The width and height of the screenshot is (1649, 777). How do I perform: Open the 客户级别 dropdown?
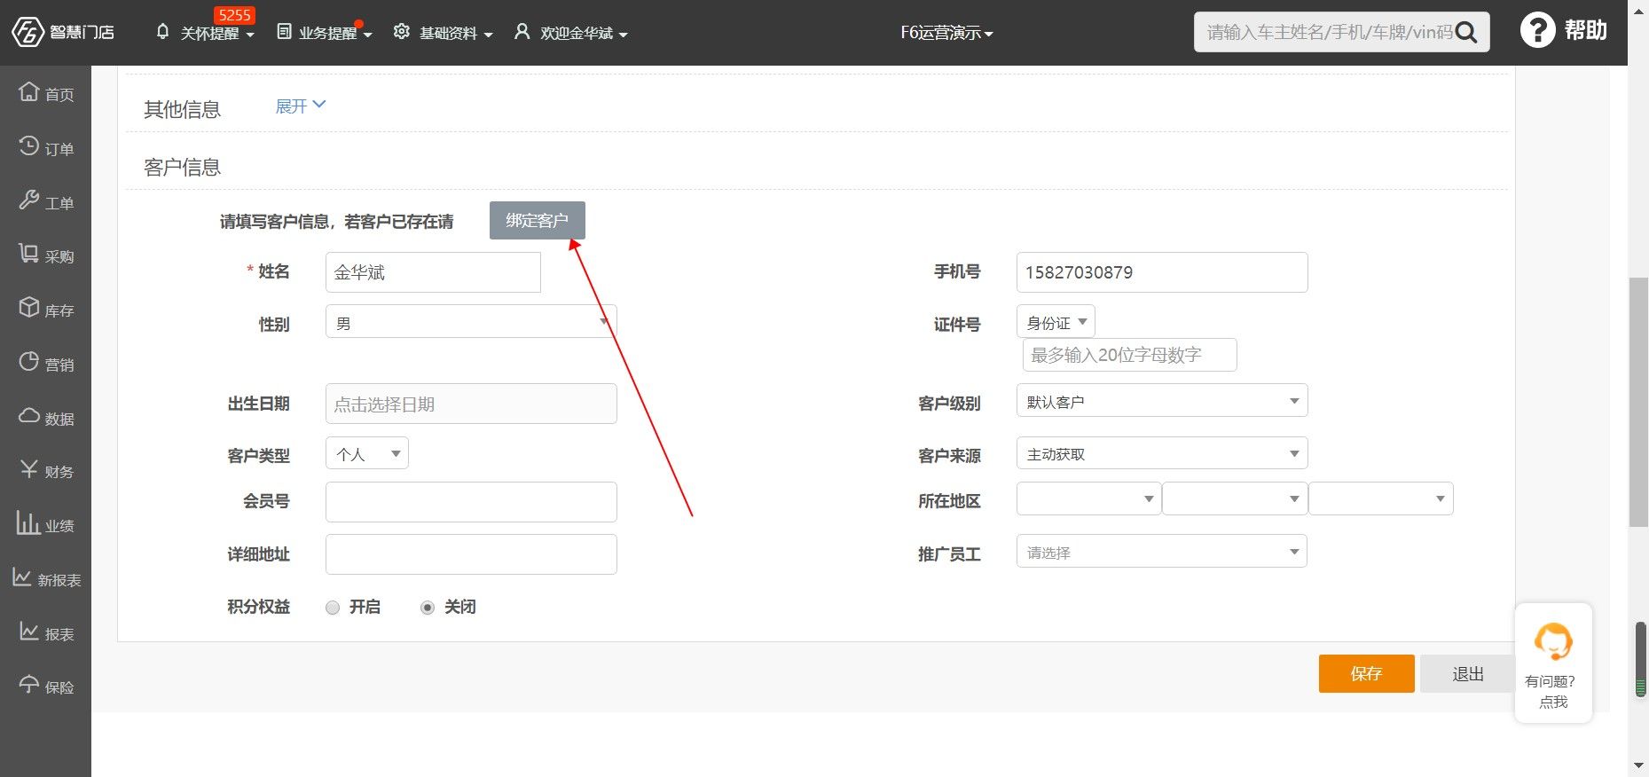[1162, 401]
